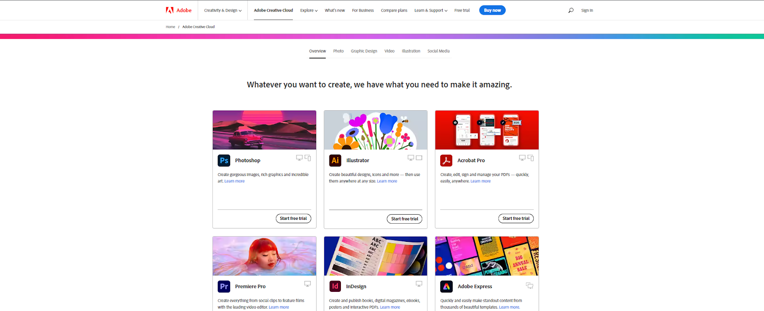This screenshot has height=311, width=764.
Task: Click Illustrator flowers thumbnail image
Action: [x=376, y=130]
